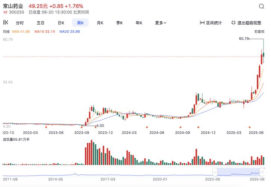Click the orange event dot near 2024-03
The width and height of the screenshot is (271, 187).
tap(147, 127)
